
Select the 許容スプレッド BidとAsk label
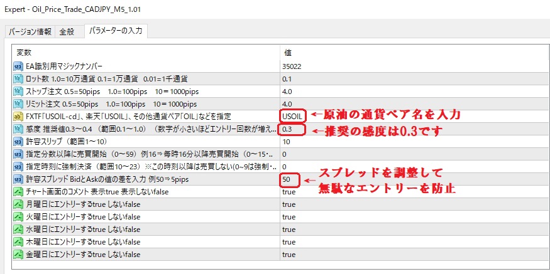[108, 179]
